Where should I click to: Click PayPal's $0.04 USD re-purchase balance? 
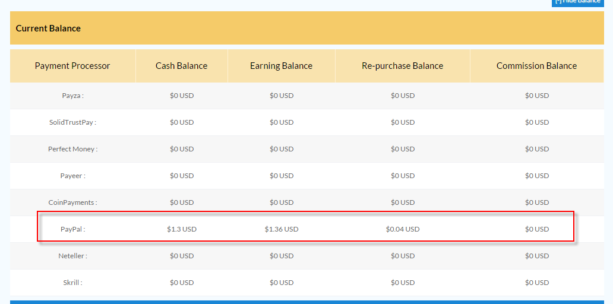point(403,229)
